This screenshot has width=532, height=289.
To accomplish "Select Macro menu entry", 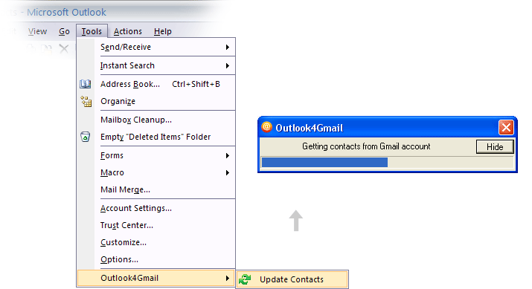I will click(156, 173).
